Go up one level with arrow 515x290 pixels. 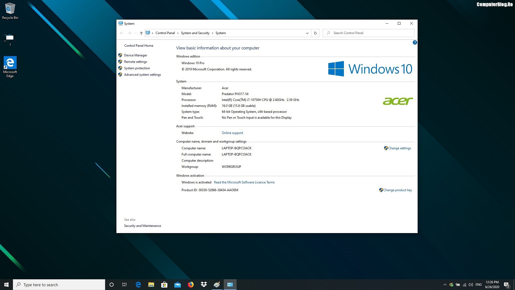pos(141,33)
